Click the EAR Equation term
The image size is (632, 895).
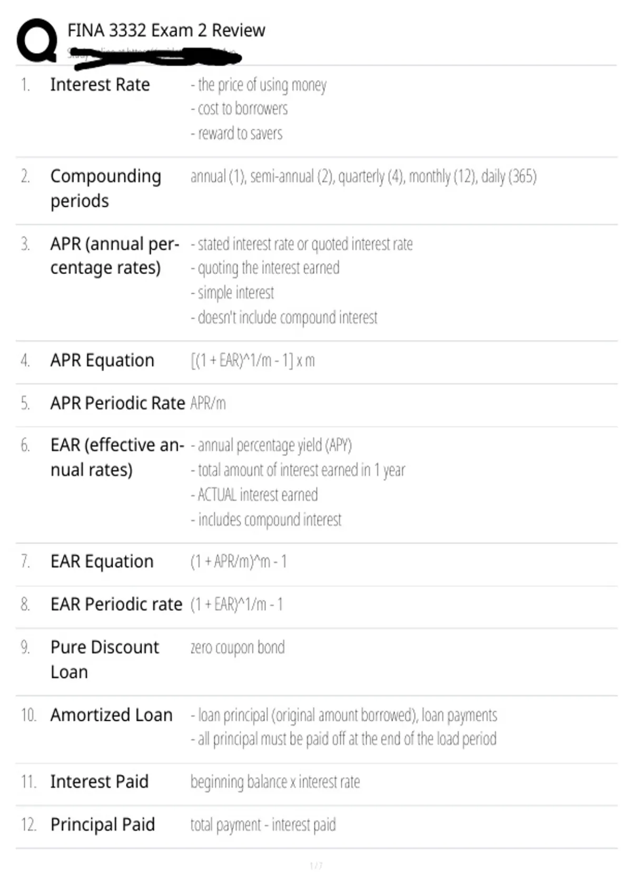(x=102, y=561)
